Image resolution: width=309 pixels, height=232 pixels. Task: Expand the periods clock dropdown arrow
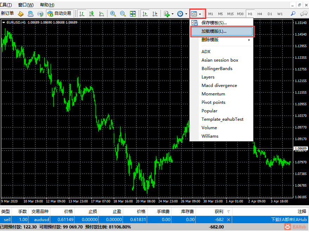[x=186, y=14]
